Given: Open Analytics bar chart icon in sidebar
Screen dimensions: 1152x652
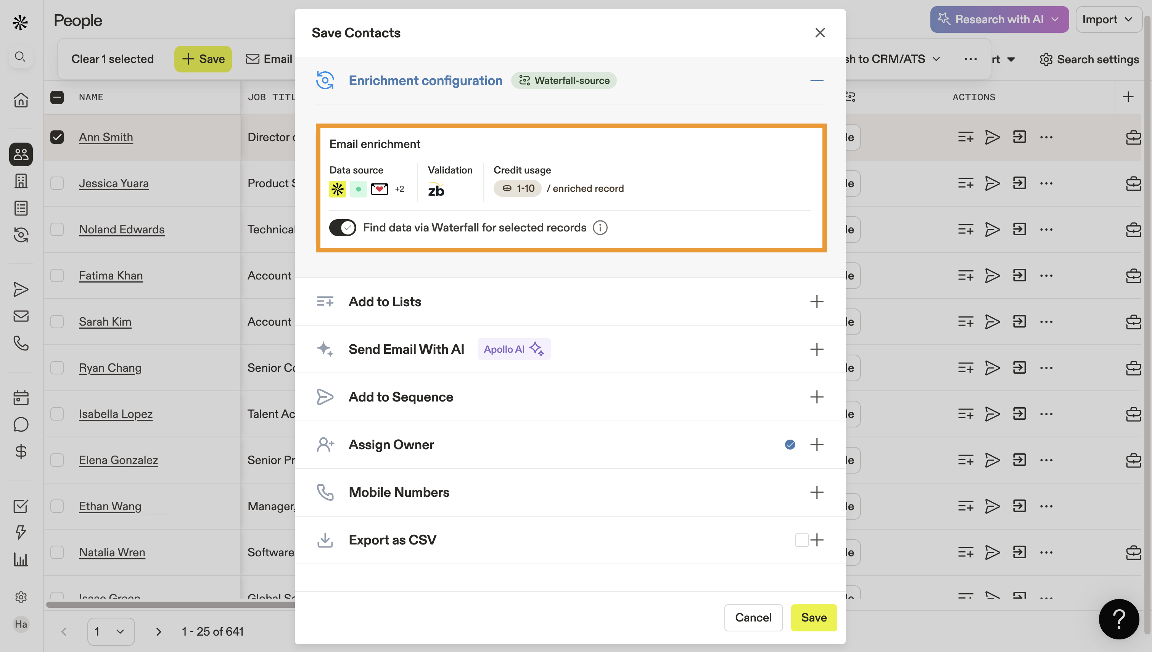Looking at the screenshot, I should [21, 559].
